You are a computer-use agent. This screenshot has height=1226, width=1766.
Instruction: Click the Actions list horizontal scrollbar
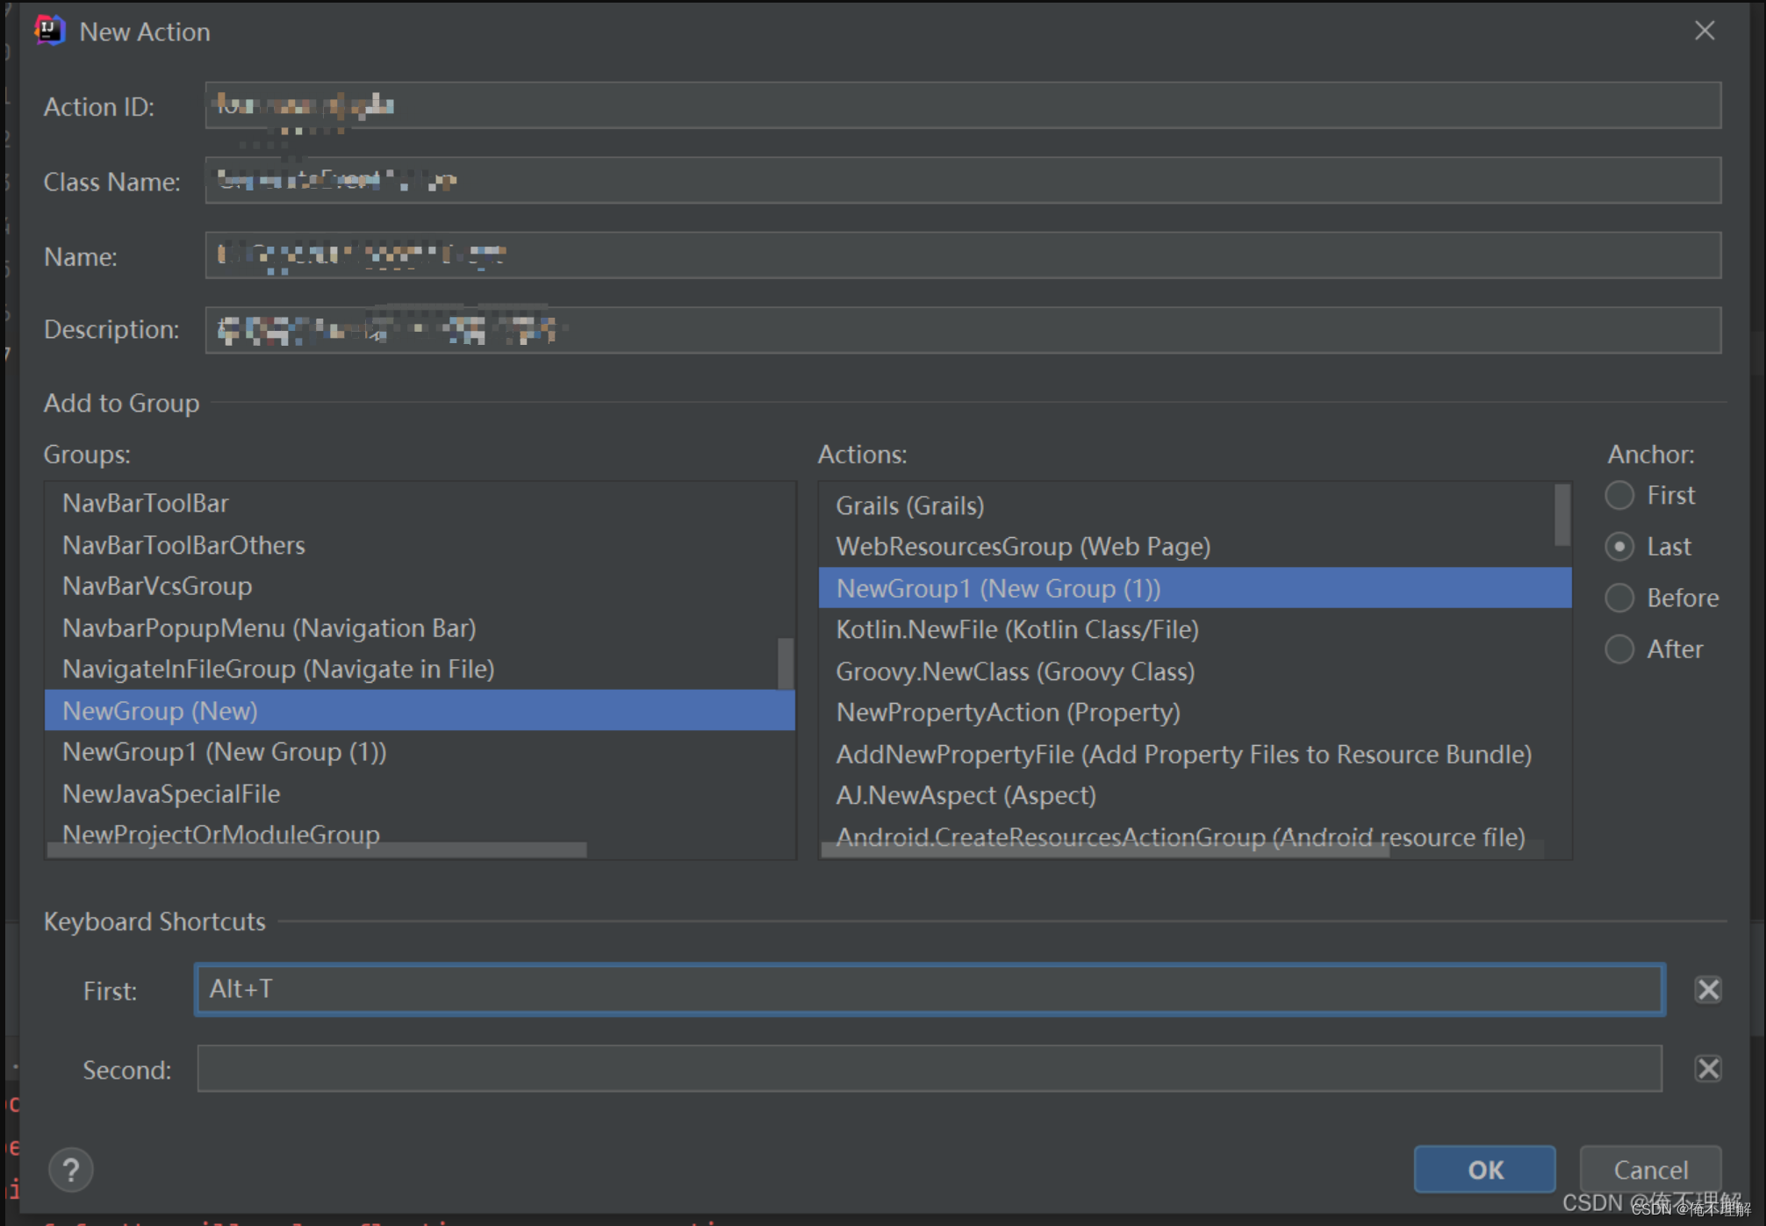click(1105, 850)
